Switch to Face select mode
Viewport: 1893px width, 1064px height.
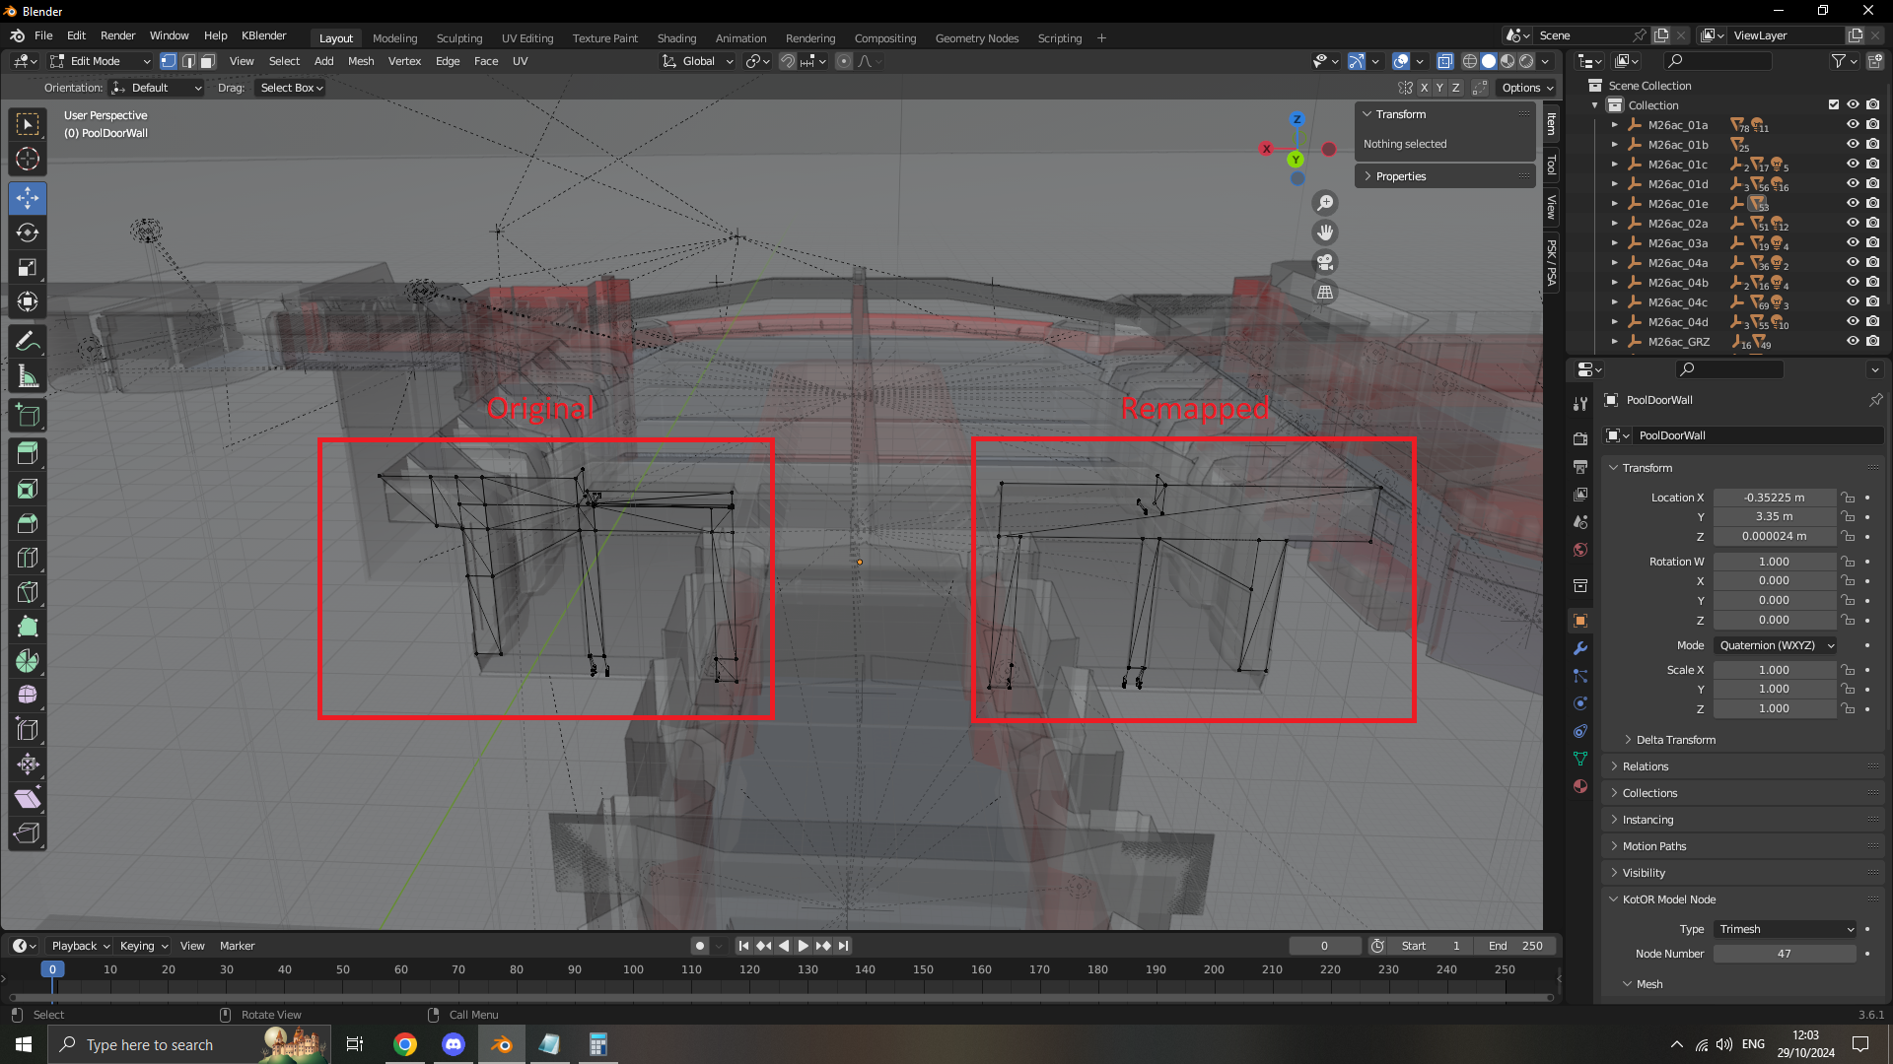(x=208, y=61)
